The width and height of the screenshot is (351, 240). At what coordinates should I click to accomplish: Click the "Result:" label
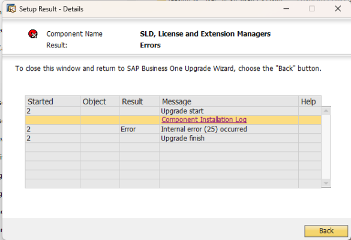57,46
